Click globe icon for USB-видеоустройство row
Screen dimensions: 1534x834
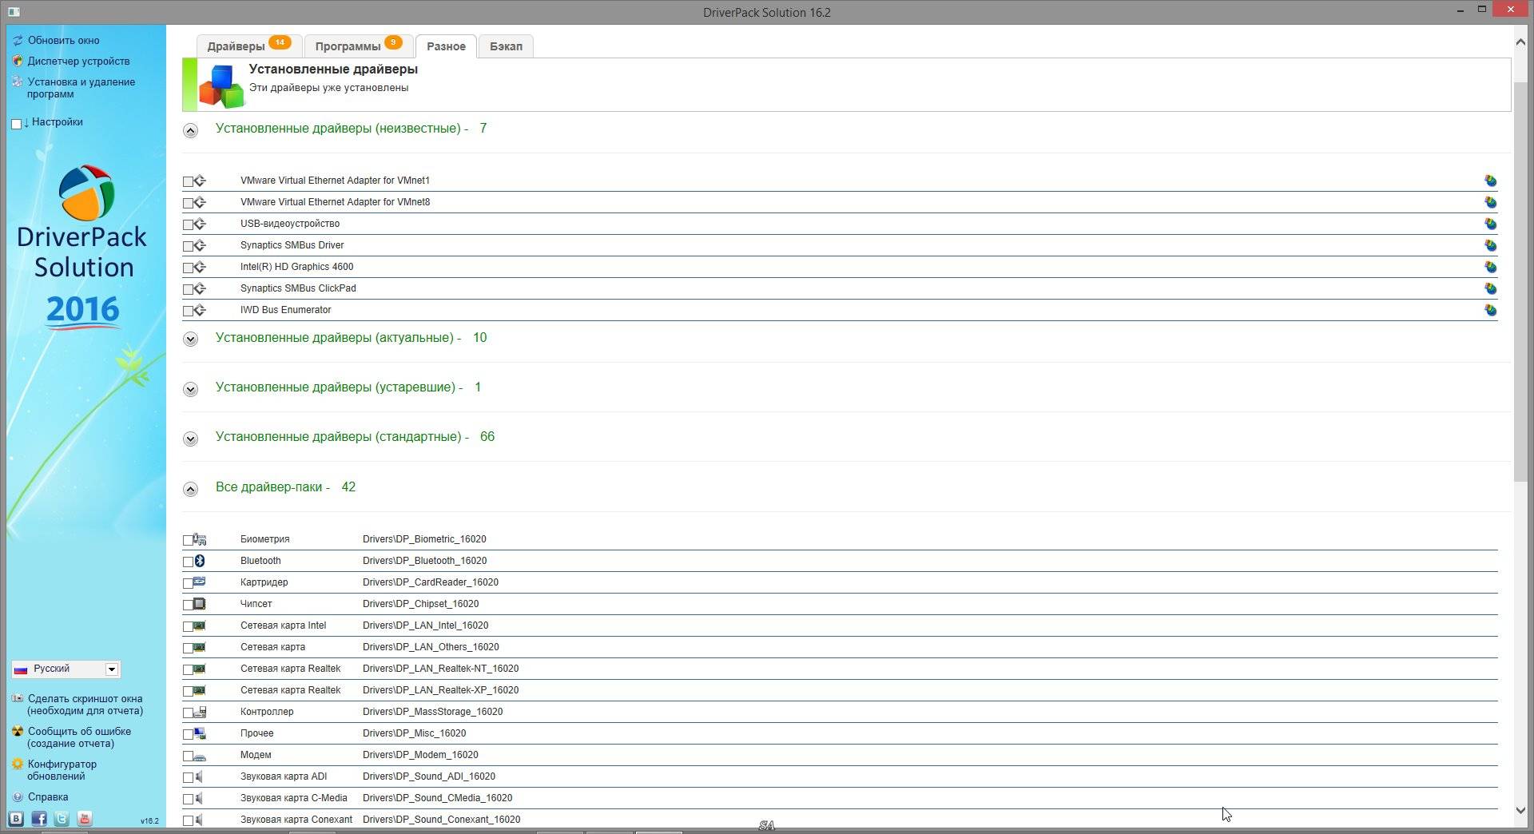tap(1490, 224)
